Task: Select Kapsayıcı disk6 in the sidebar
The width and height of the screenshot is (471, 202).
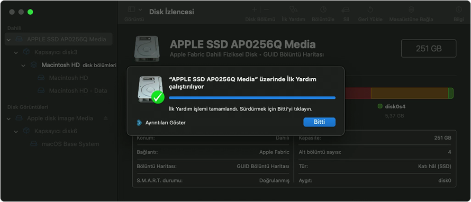Action: 56,131
